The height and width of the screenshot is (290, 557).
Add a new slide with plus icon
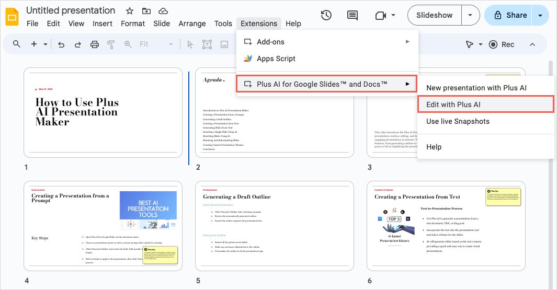(x=34, y=44)
